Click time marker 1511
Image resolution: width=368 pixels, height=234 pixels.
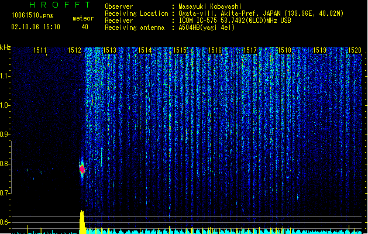40,50
